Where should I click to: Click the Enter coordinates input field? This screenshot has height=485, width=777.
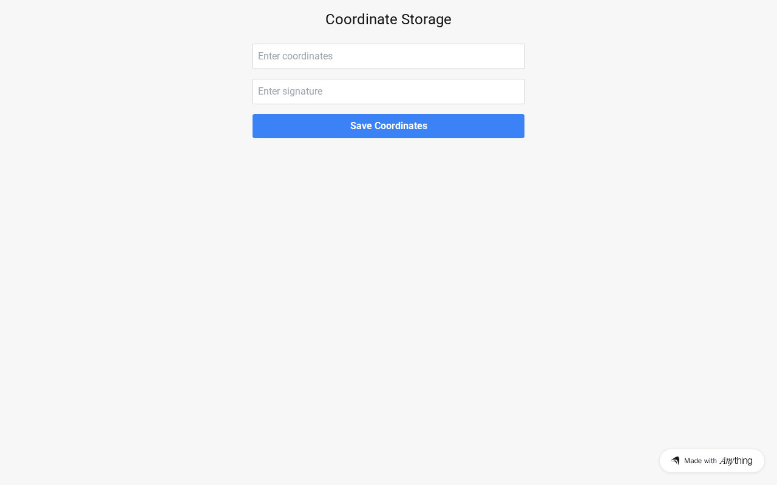388,56
